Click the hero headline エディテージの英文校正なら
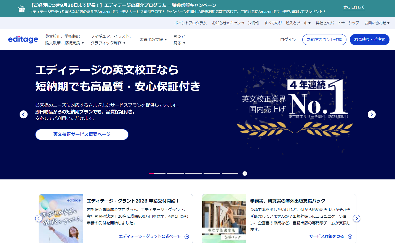 pyautogui.click(x=107, y=70)
